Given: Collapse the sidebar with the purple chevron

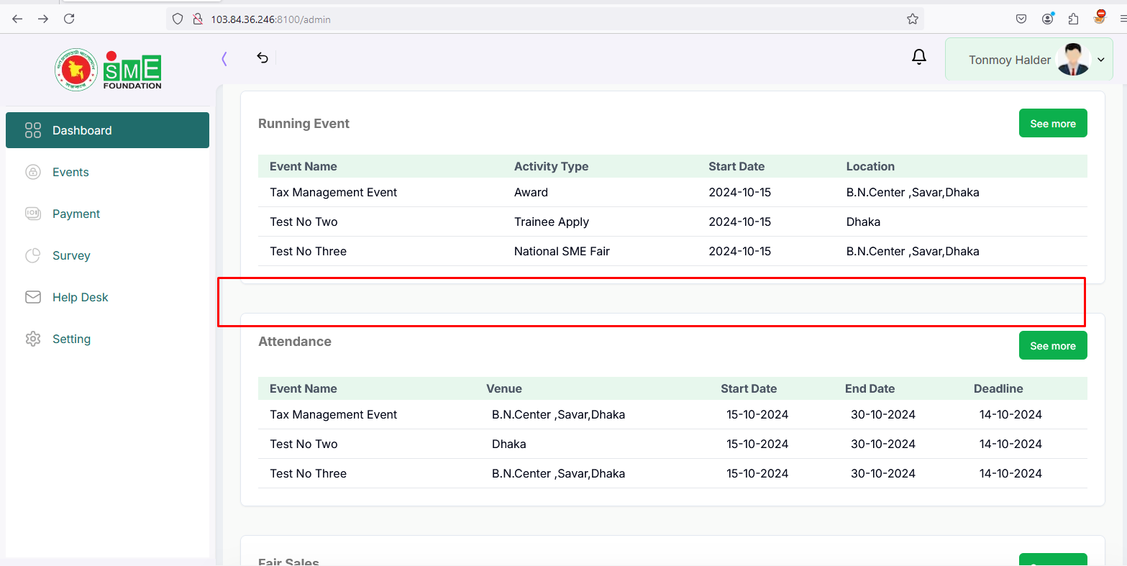Looking at the screenshot, I should pyautogui.click(x=224, y=59).
